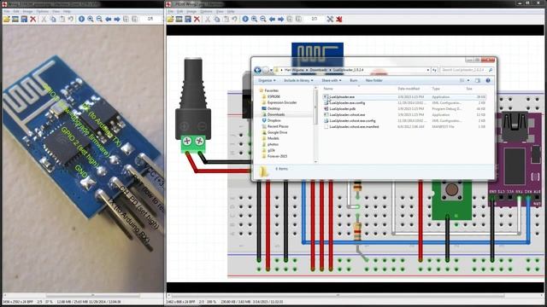The image size is (547, 307).
Task: Delete (red X) icon in right IrfanView toolbar
Action: click(197, 19)
